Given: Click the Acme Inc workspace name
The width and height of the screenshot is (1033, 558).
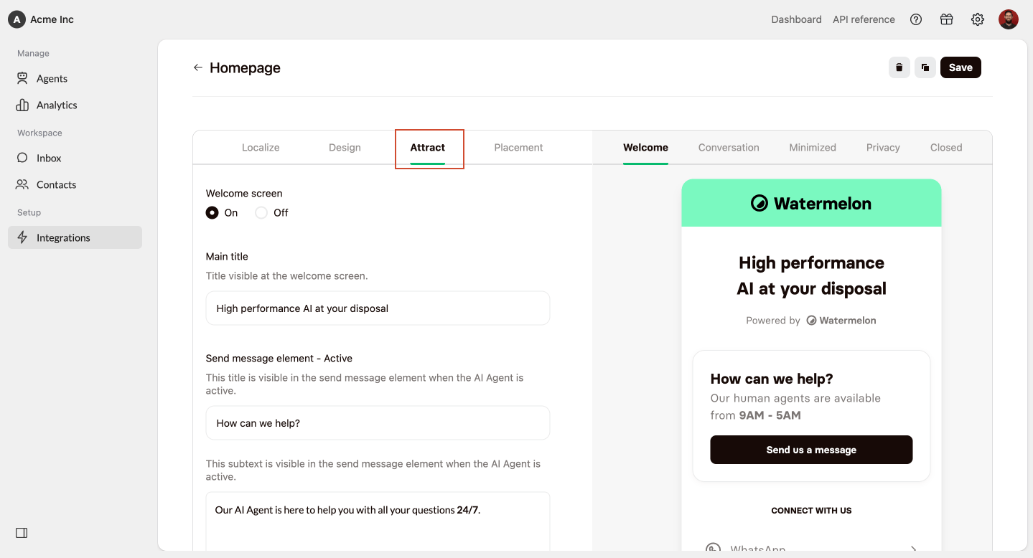Looking at the screenshot, I should click(x=52, y=19).
